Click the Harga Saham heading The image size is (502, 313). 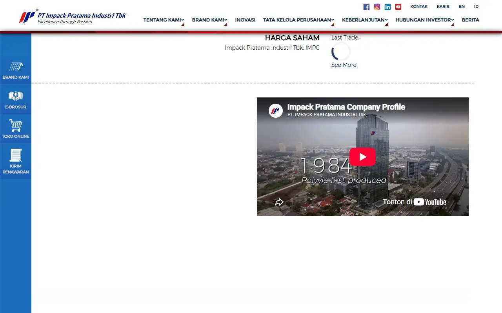[x=292, y=38]
